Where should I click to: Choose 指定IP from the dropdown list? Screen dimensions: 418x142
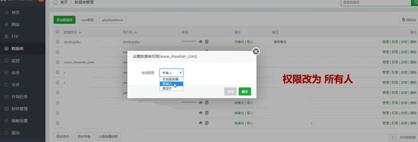click(x=167, y=88)
